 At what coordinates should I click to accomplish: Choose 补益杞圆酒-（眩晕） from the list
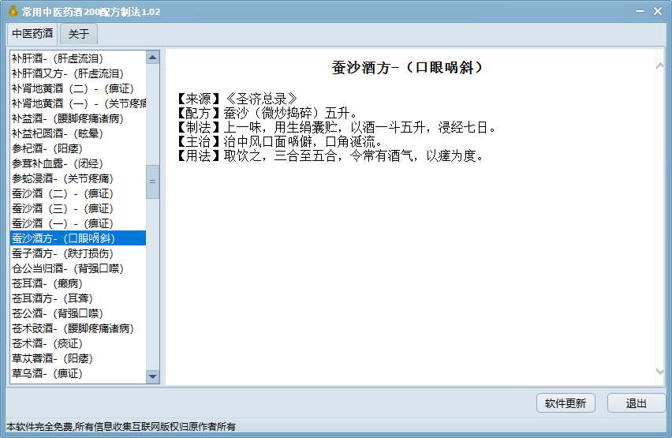58,133
